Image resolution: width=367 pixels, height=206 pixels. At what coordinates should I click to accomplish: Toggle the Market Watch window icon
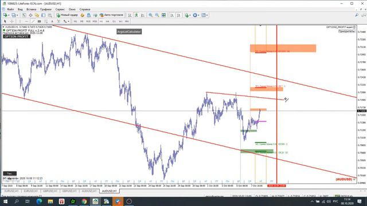click(24, 15)
